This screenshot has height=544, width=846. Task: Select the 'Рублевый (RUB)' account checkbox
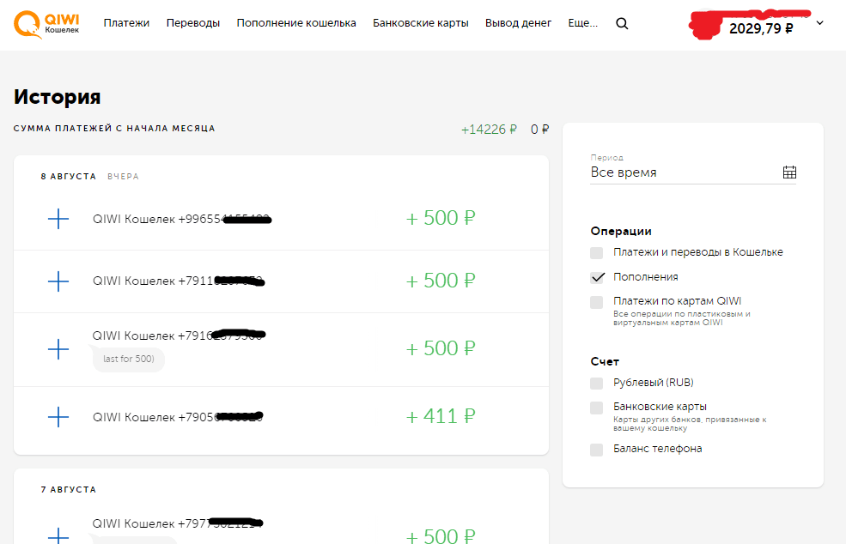click(597, 383)
